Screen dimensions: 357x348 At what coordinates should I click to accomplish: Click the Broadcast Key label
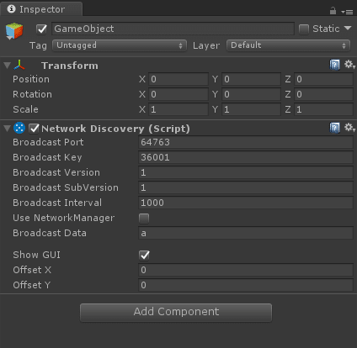coord(47,157)
